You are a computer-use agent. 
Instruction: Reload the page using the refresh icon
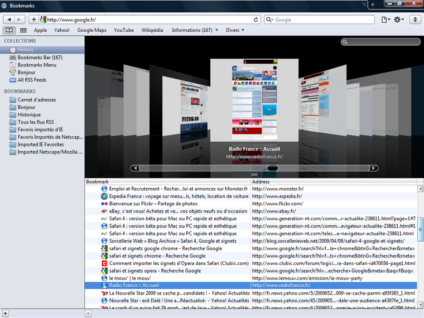coord(256,20)
